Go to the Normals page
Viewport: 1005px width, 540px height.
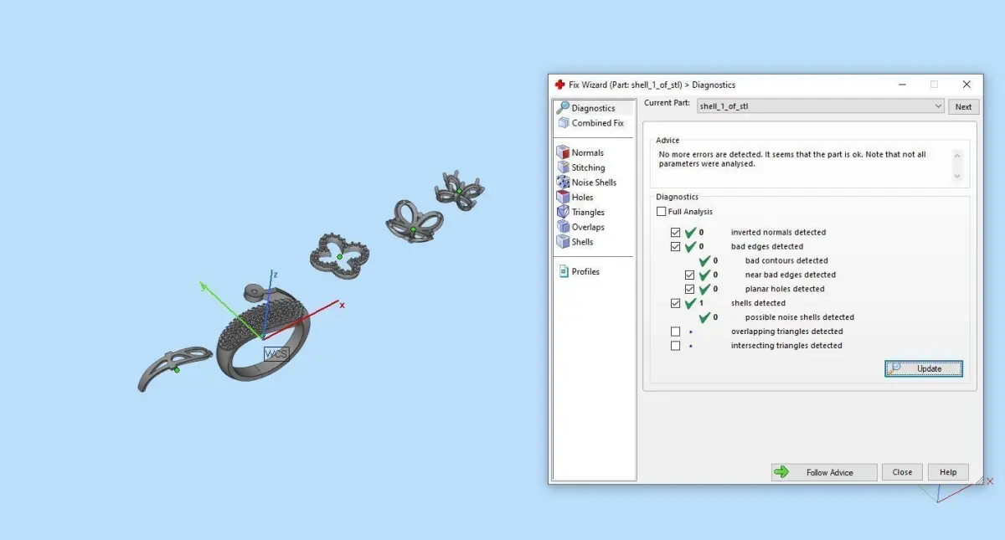click(587, 152)
